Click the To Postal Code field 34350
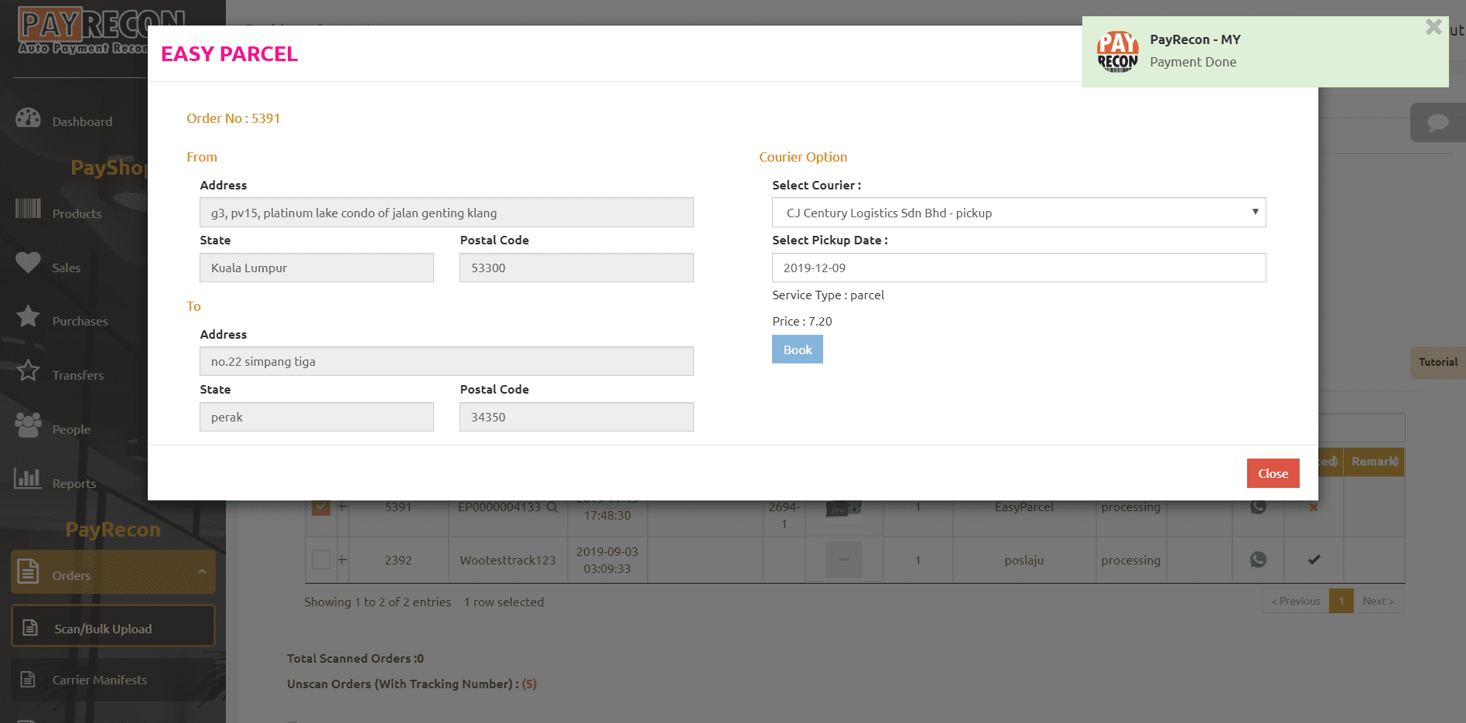Viewport: 1466px width, 723px height. coord(576,417)
